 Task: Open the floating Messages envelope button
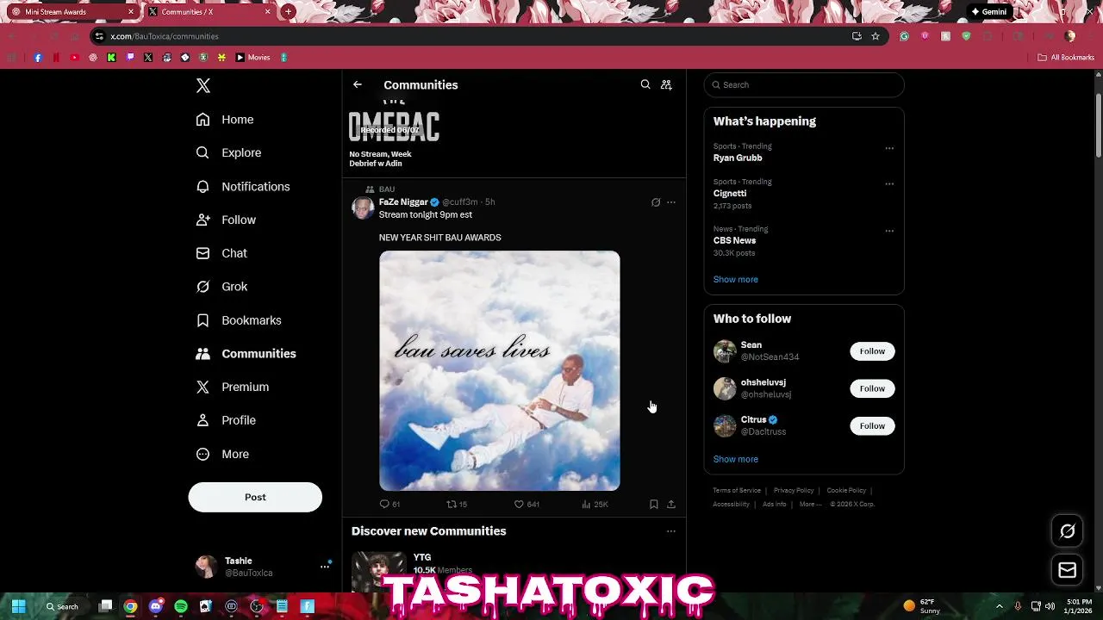[x=1067, y=570]
